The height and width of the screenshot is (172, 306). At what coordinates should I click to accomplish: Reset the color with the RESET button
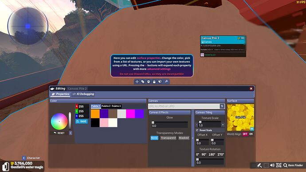[59, 133]
